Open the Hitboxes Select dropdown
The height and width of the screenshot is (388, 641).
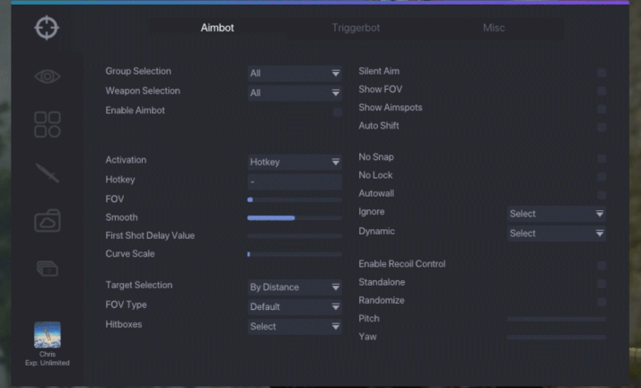coord(294,327)
